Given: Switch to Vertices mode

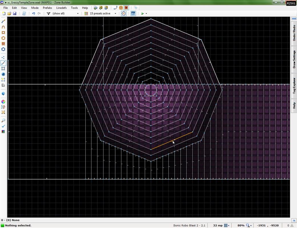Looking at the screenshot, I should pyautogui.click(x=3, y=57).
